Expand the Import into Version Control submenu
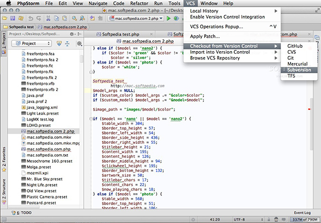Viewport: 321px width, 223px height. [232, 52]
